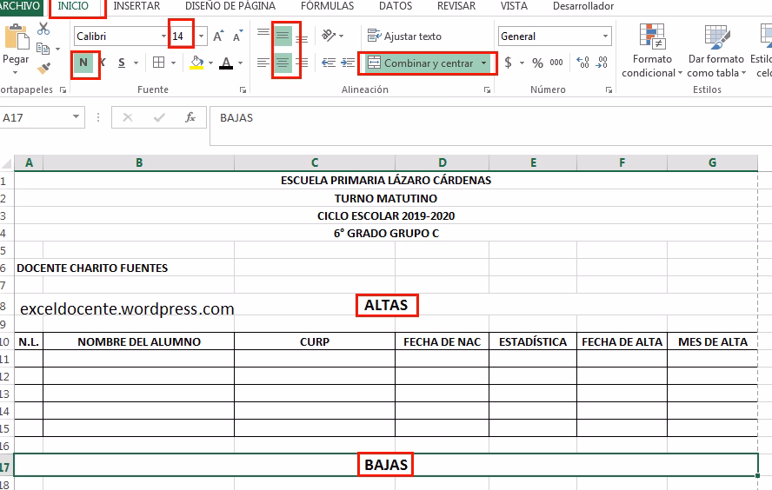Click the Cut scissors icon
The width and height of the screenshot is (772, 490).
coord(43,30)
